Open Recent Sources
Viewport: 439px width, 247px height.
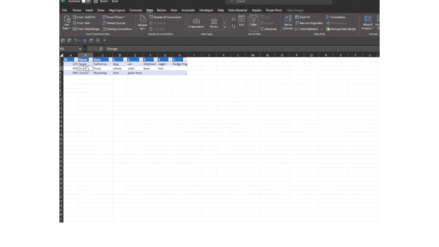click(114, 23)
